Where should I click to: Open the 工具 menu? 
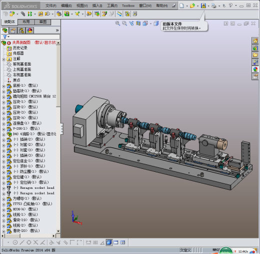click(112, 6)
